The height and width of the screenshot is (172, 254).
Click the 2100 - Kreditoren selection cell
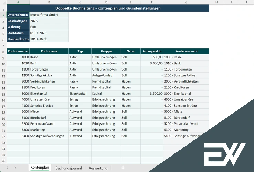186,87
